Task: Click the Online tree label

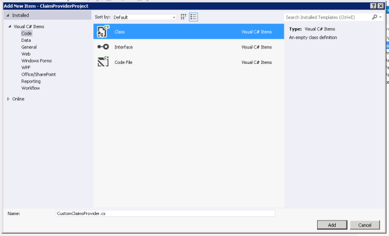Action: point(19,99)
